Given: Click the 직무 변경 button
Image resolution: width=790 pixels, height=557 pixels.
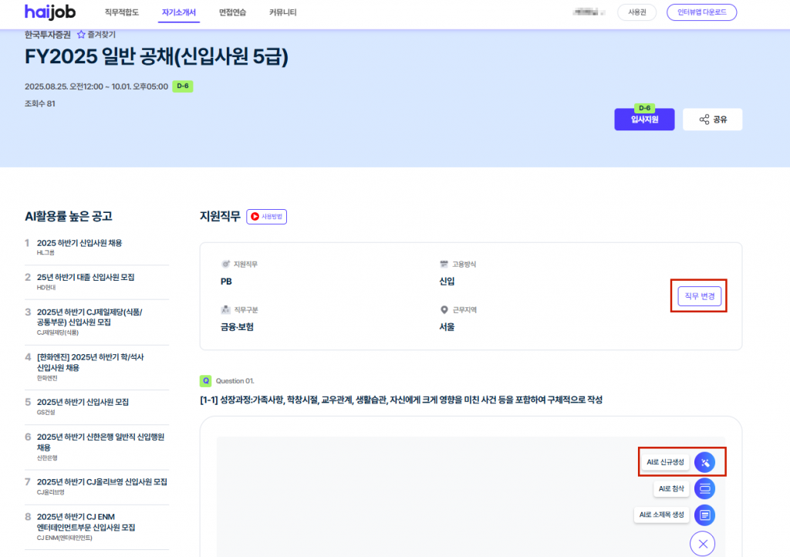Looking at the screenshot, I should click(699, 296).
